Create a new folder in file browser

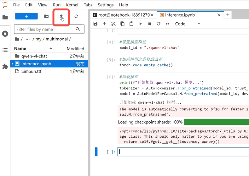[x=46, y=16]
